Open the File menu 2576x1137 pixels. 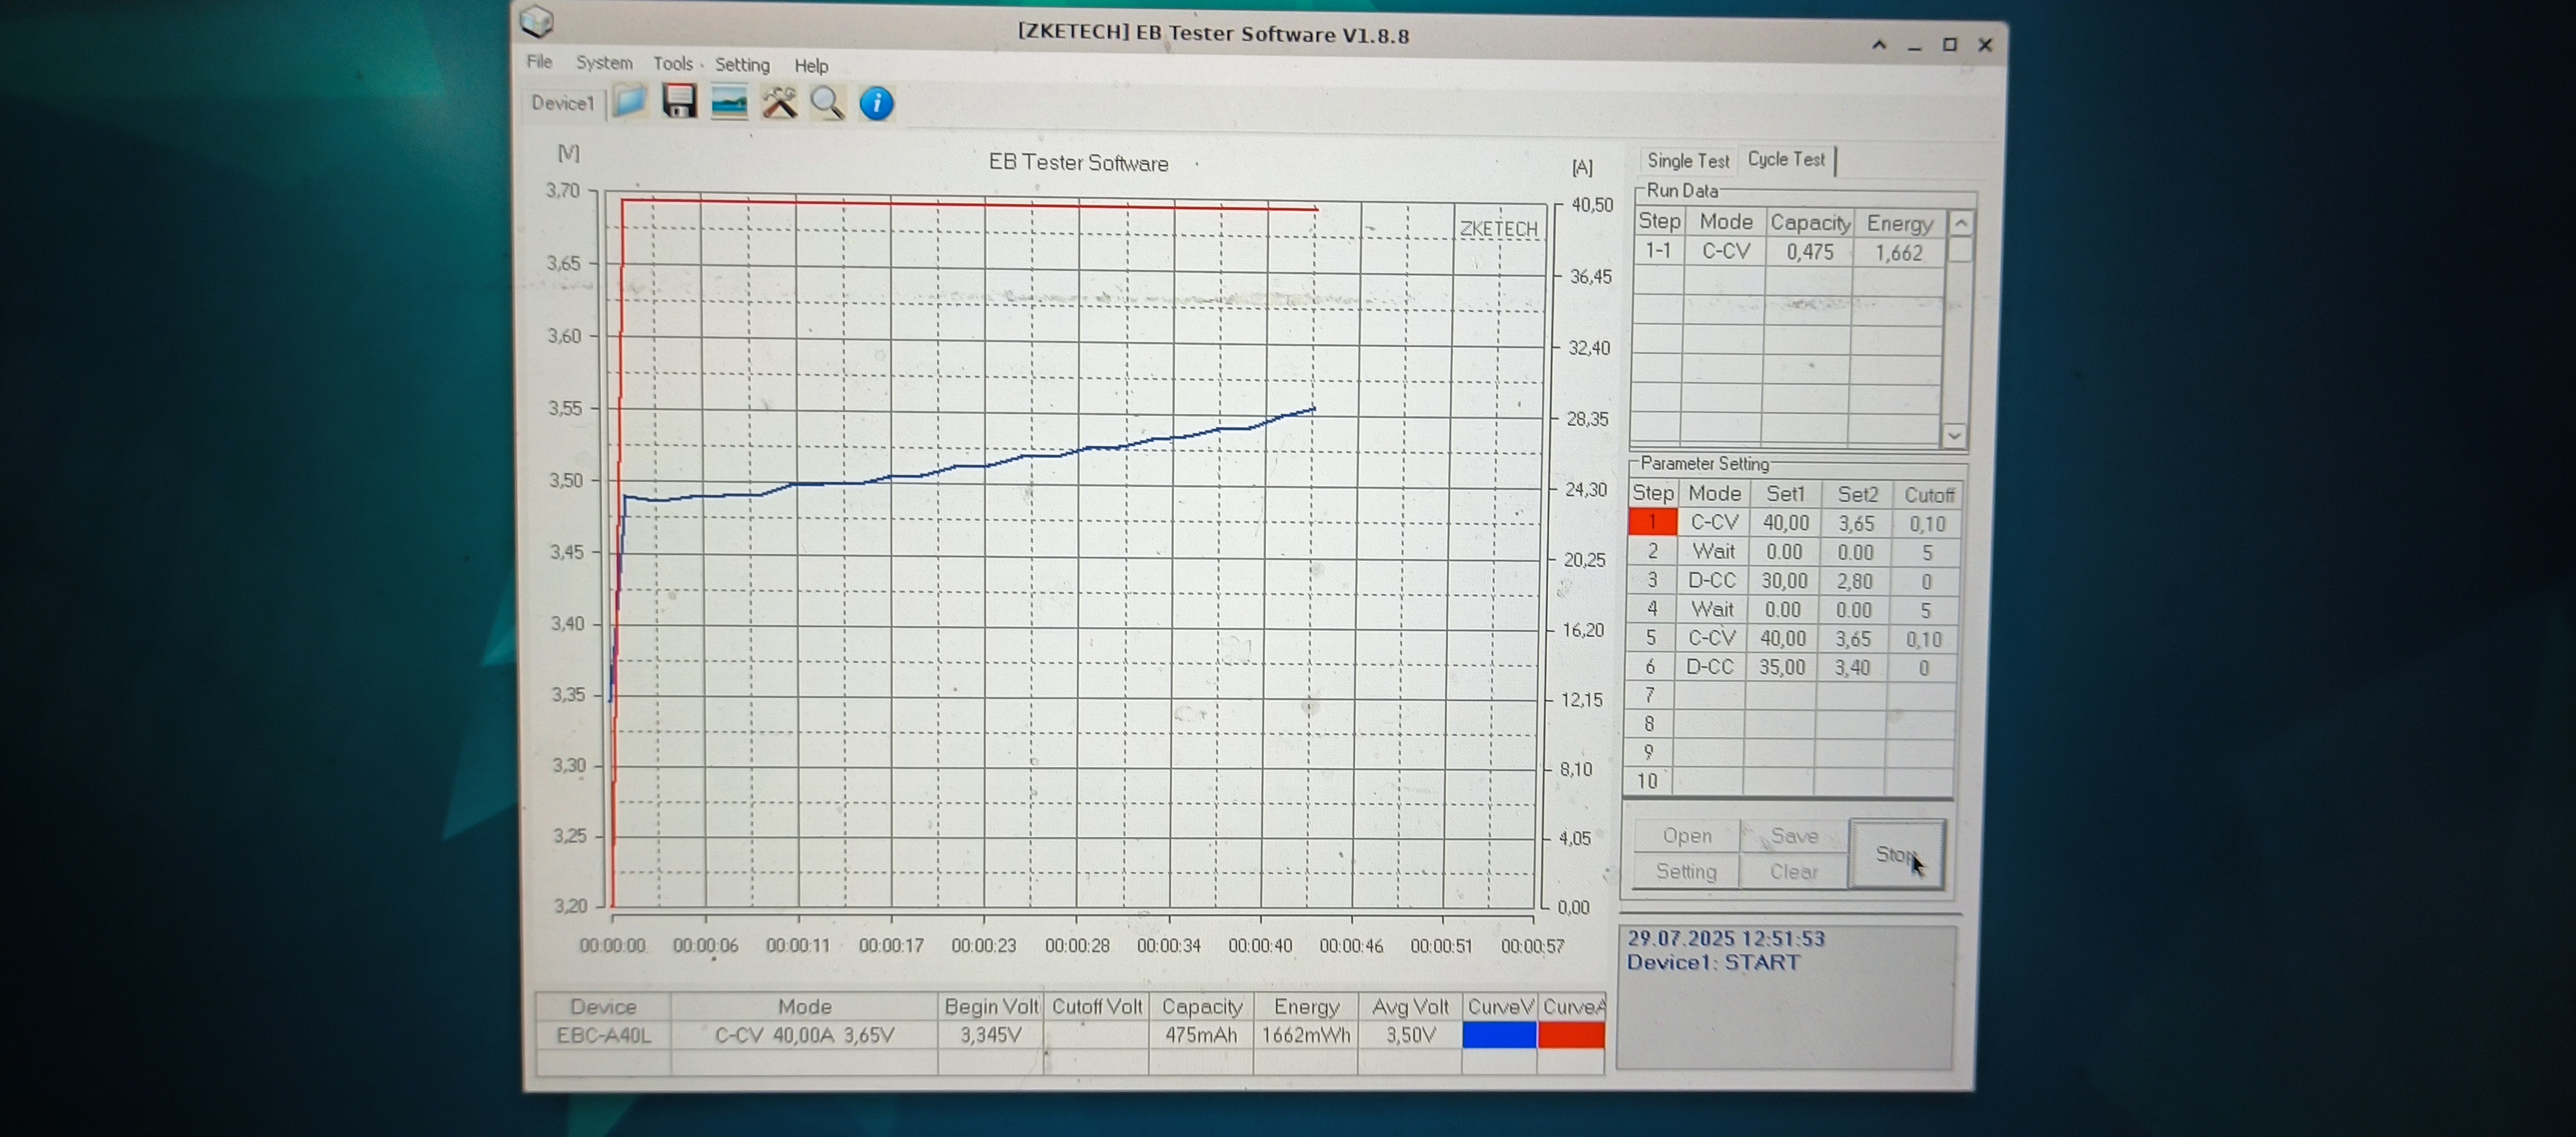point(539,62)
